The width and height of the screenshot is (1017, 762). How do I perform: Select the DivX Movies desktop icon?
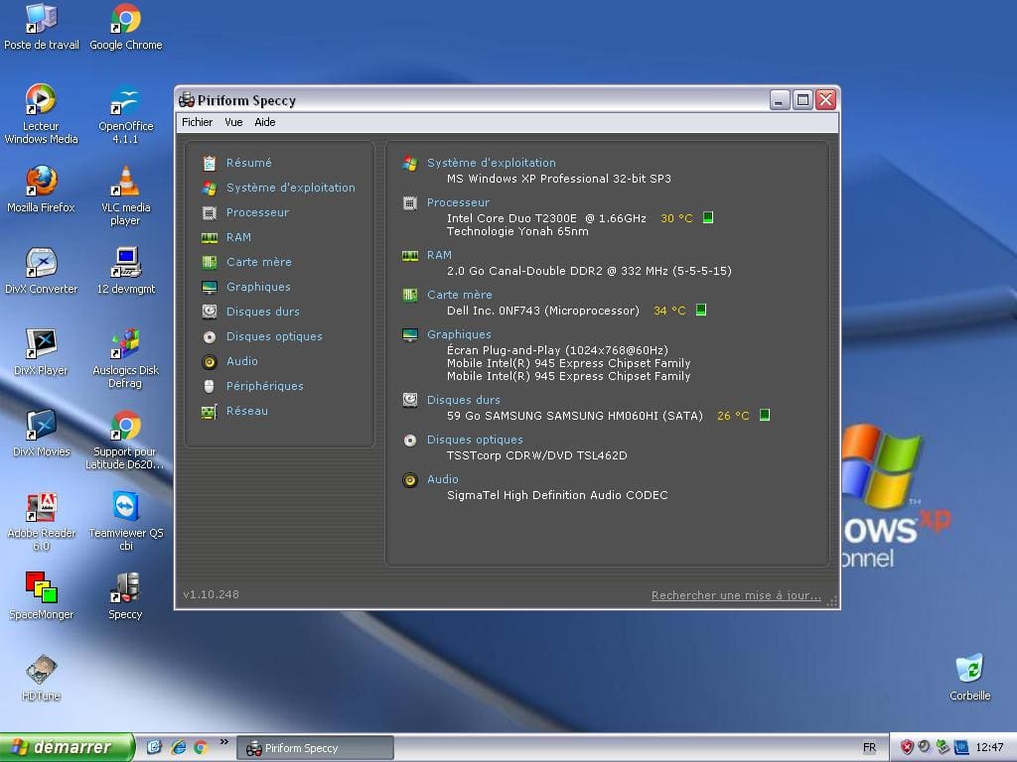(x=41, y=434)
